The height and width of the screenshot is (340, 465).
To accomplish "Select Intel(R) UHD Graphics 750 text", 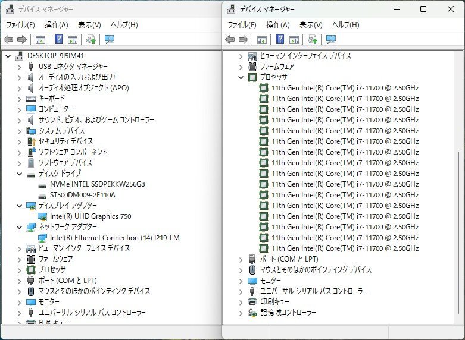I will [90, 216].
